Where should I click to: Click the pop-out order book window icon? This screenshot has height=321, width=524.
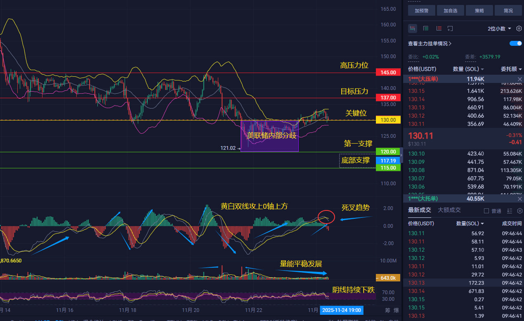pos(450,28)
